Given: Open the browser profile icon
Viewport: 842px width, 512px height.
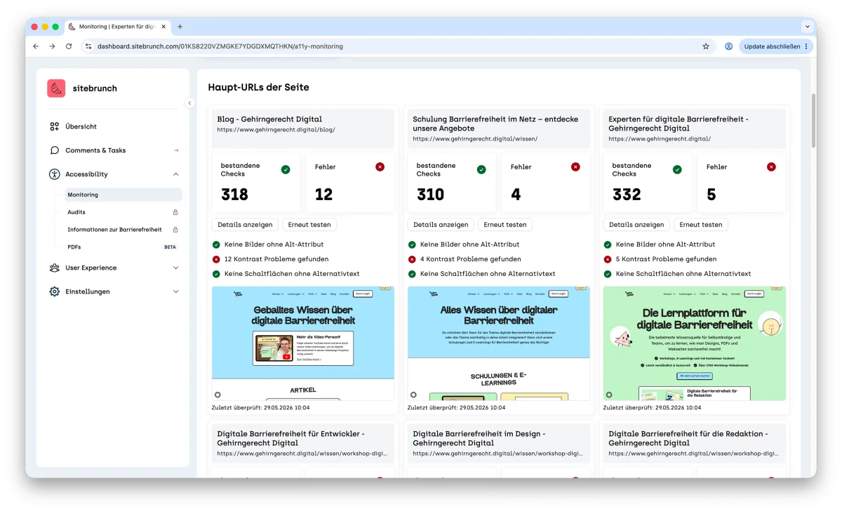Looking at the screenshot, I should click(728, 46).
